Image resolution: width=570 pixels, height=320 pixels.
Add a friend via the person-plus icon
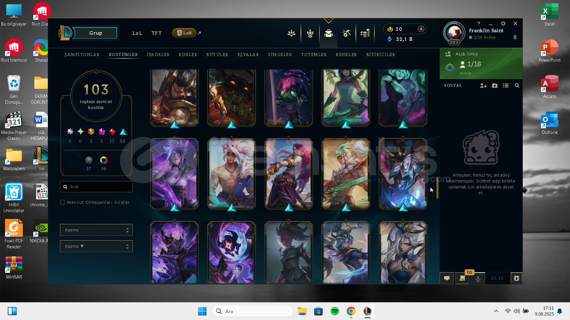pos(483,86)
